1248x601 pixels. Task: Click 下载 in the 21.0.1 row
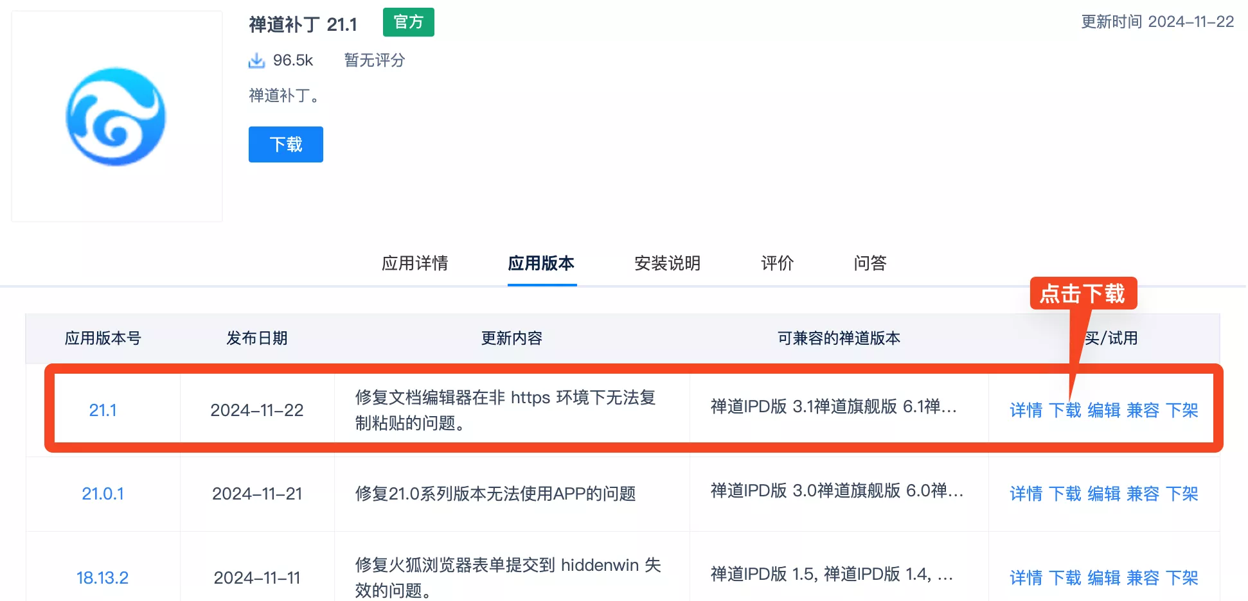pos(1065,494)
